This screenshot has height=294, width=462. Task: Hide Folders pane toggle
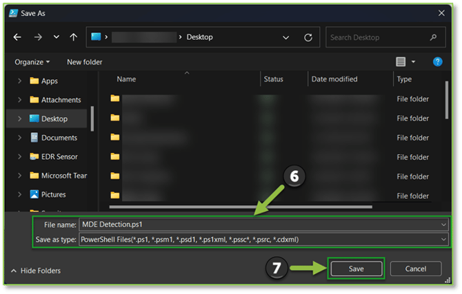36,271
